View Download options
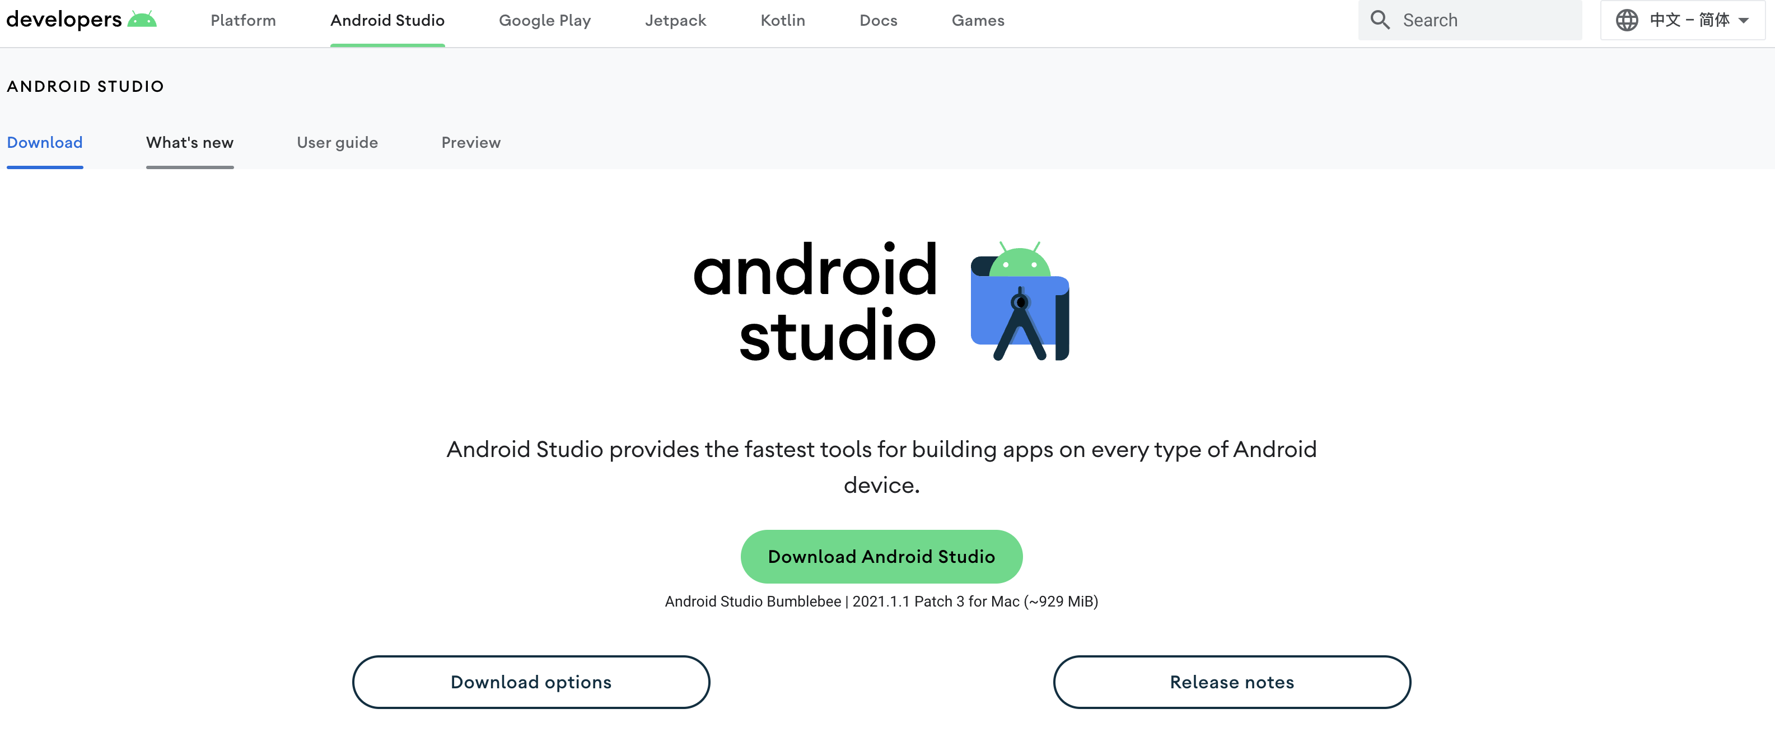This screenshot has height=746, width=1775. pos(531,682)
